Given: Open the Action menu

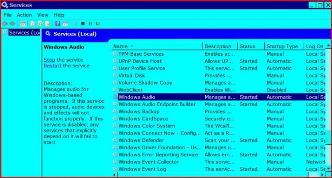Looking at the screenshot, I should coord(24,15).
